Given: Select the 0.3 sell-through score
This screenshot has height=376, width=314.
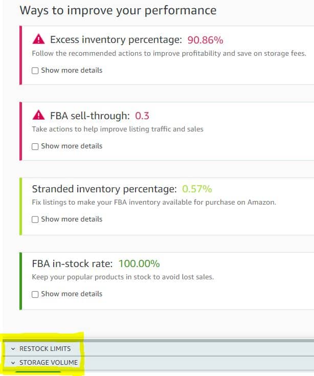Looking at the screenshot, I should point(142,116).
